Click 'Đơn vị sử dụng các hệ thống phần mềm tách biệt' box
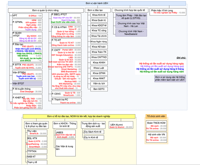This screenshot has height=165, width=200. click(170, 78)
